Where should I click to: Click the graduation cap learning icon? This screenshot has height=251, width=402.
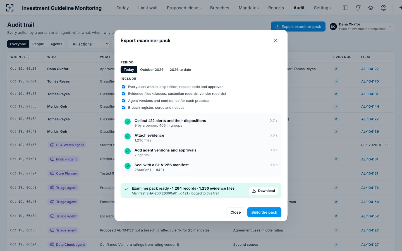click(371, 8)
